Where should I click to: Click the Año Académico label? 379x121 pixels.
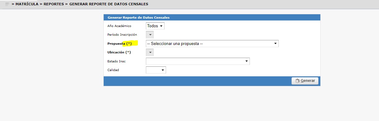[x=120, y=26]
